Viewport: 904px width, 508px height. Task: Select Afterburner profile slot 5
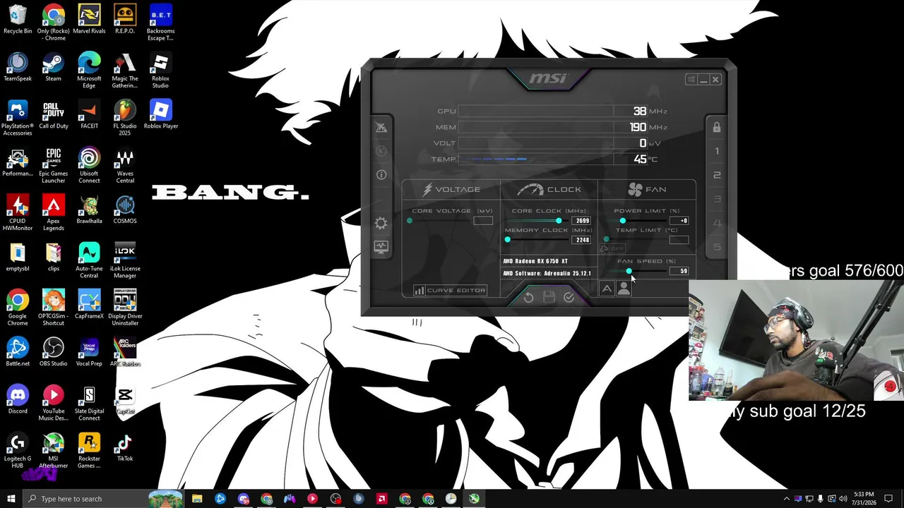[717, 247]
